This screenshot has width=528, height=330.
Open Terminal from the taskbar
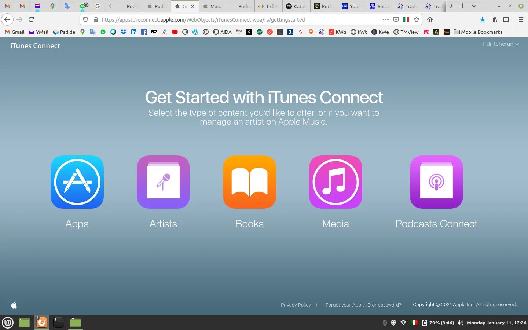58,322
